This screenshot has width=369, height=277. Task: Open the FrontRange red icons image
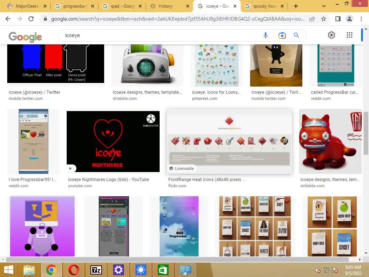(230, 141)
